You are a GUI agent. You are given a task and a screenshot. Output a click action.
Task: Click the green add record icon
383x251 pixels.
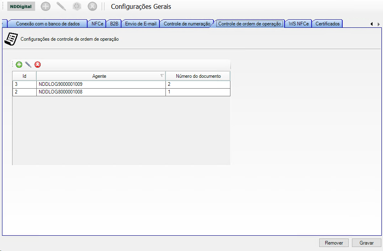pos(19,64)
